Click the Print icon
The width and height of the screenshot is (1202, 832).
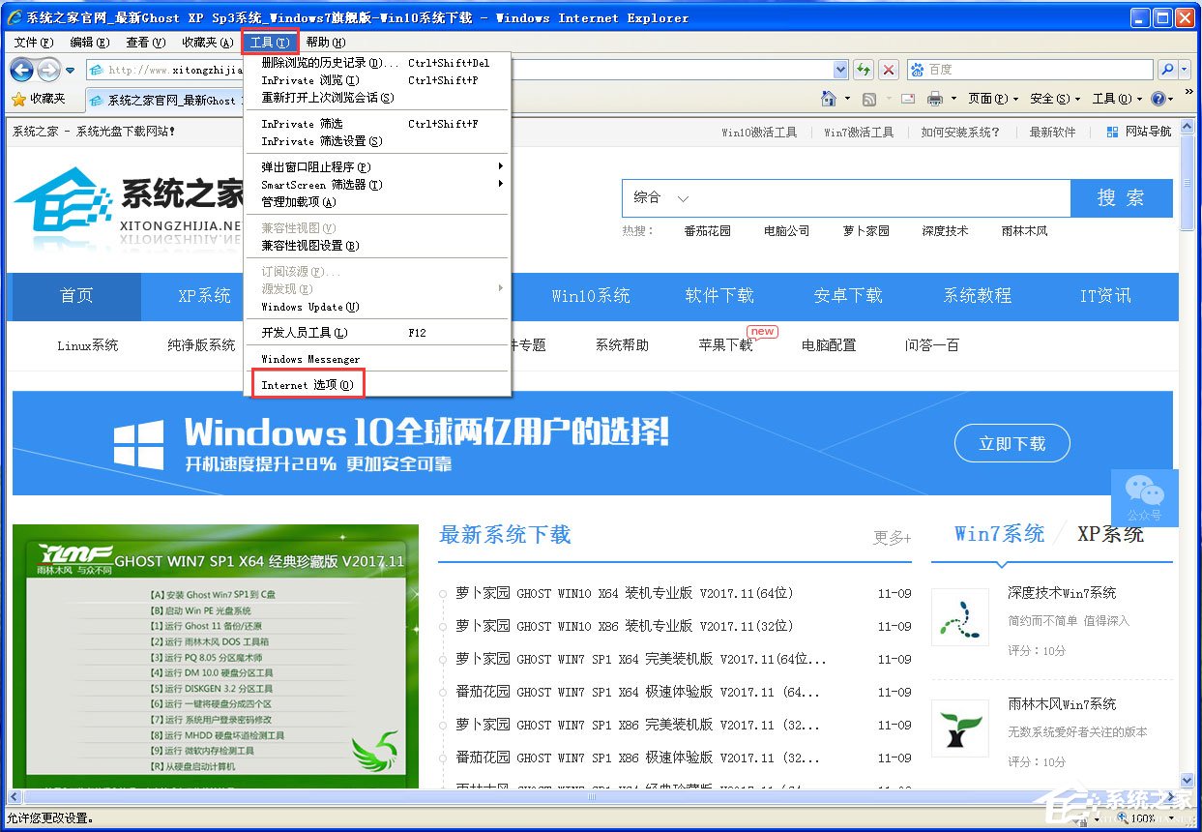click(936, 98)
